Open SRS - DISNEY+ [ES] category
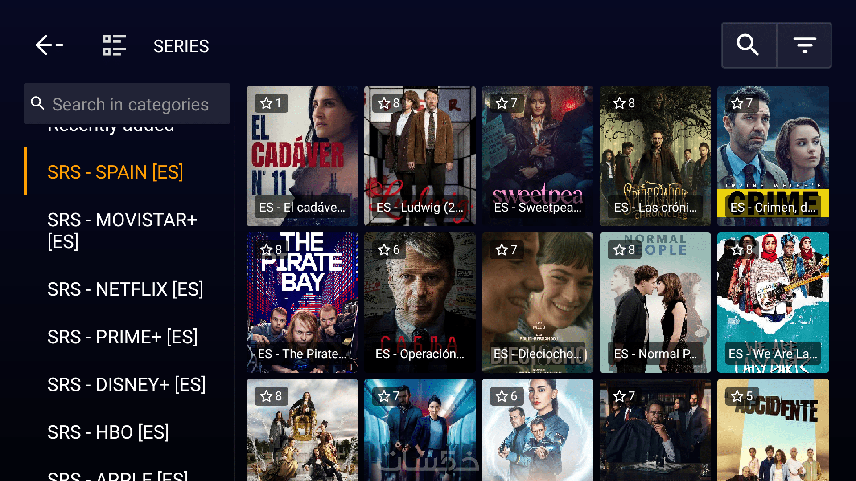Image resolution: width=856 pixels, height=481 pixels. pos(127,385)
